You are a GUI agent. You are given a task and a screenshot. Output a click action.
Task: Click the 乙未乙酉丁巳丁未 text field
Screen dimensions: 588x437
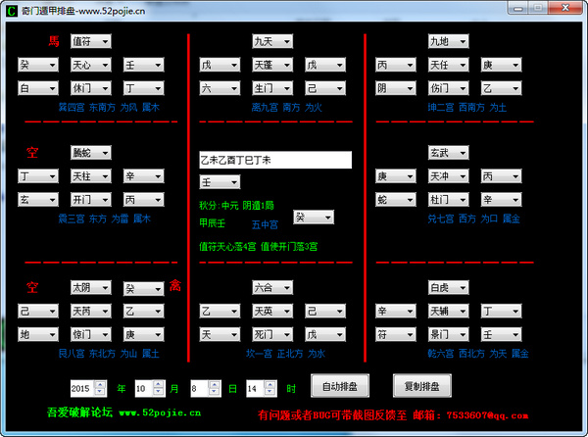(274, 160)
